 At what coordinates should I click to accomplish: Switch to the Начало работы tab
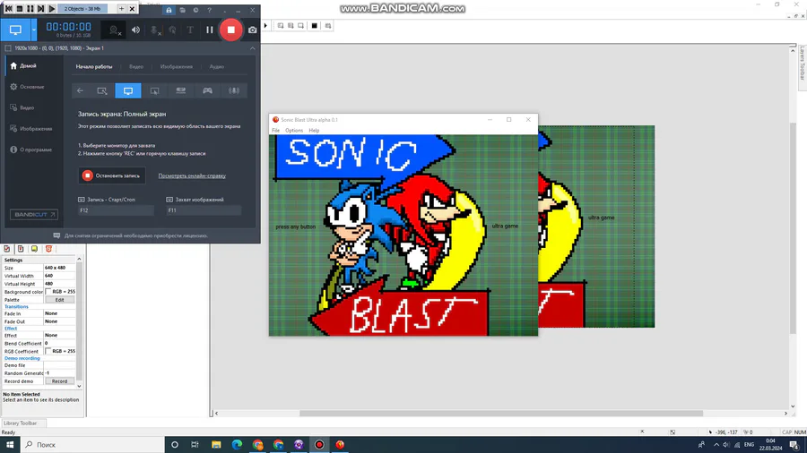(94, 67)
